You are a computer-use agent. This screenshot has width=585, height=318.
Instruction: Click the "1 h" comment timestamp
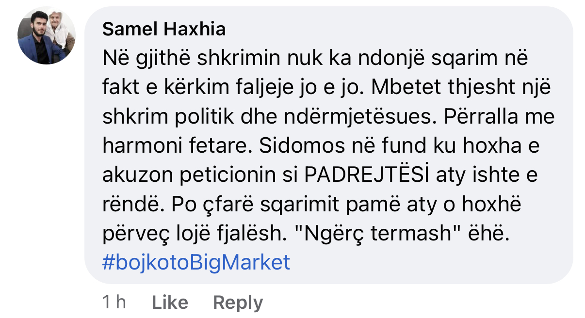point(114,302)
